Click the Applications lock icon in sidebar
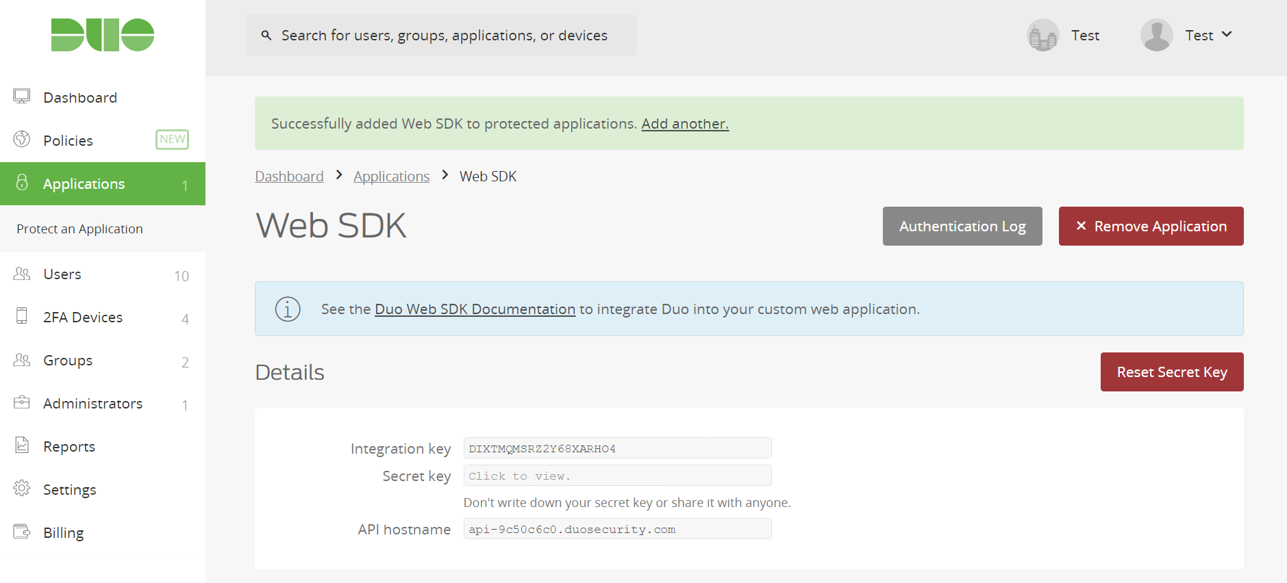 (x=22, y=182)
